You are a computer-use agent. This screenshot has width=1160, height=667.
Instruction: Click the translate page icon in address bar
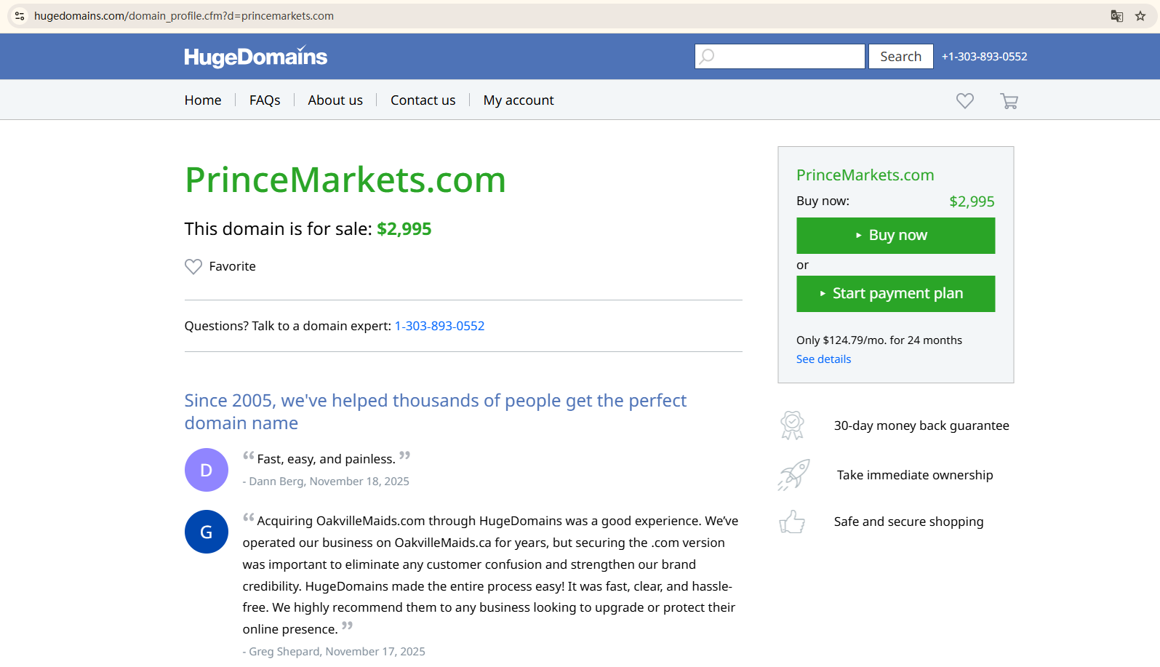pos(1116,16)
